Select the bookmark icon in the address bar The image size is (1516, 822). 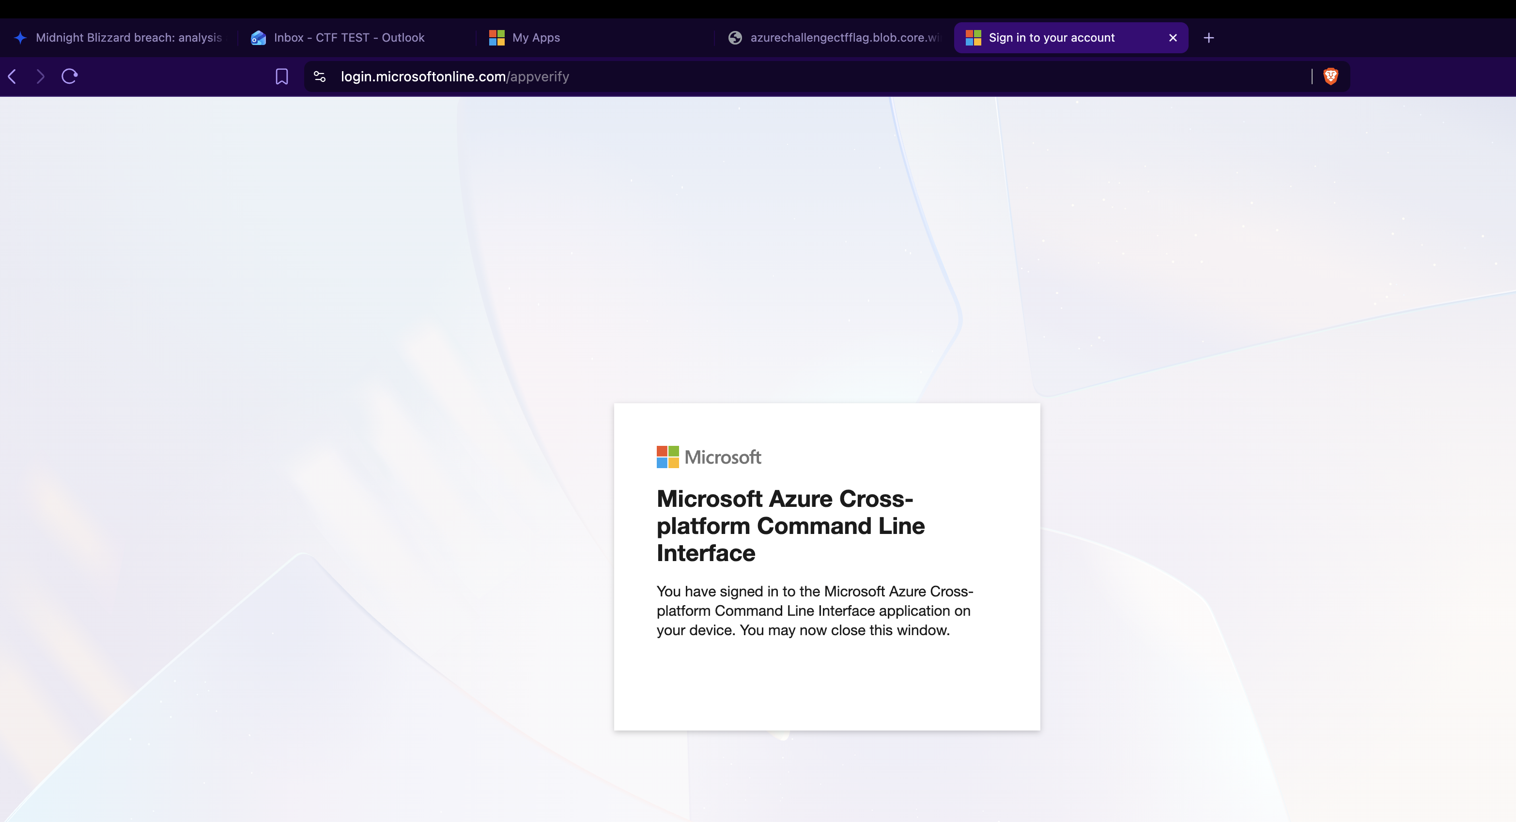pos(281,76)
